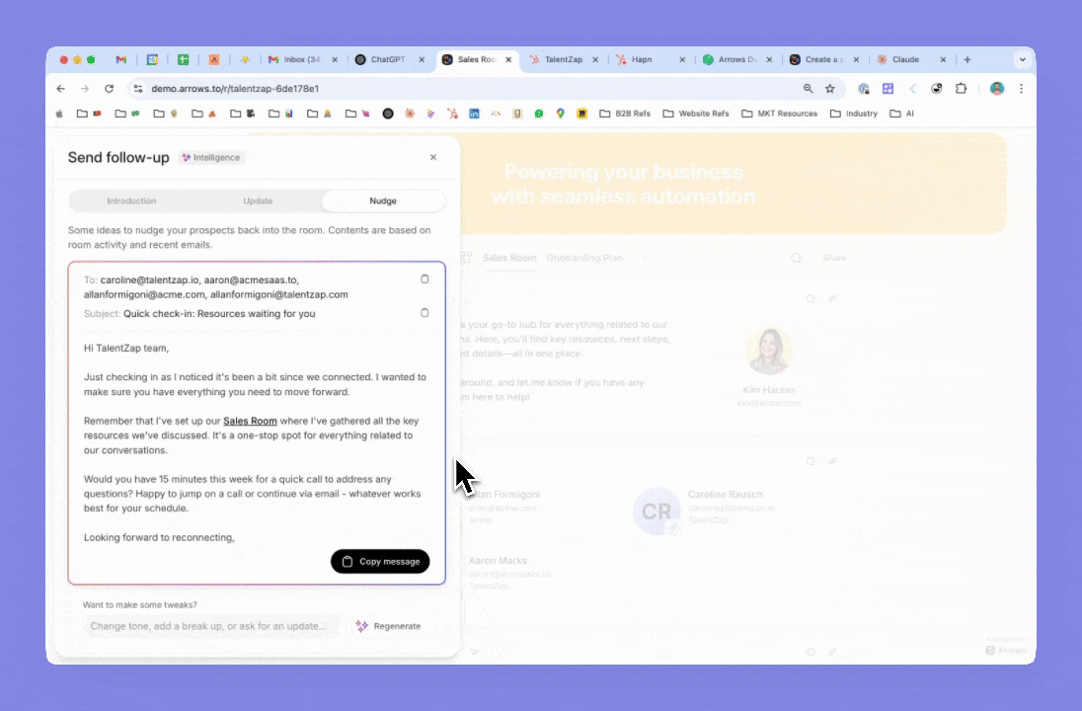Open the pinned Google Calendar tab

tap(152, 59)
